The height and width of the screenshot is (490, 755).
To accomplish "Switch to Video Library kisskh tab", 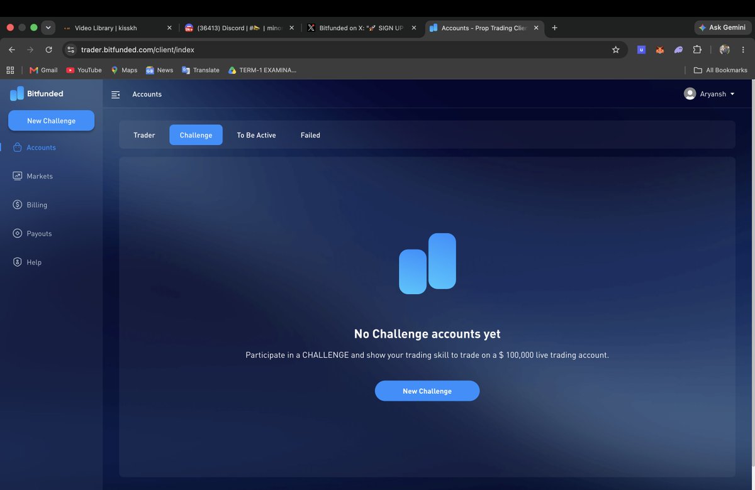I will [x=117, y=28].
